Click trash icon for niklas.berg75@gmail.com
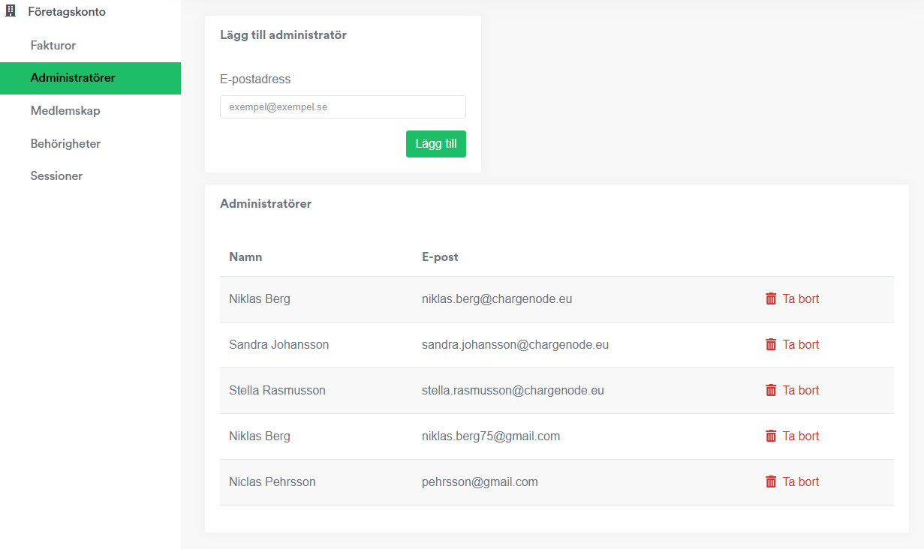 [771, 436]
